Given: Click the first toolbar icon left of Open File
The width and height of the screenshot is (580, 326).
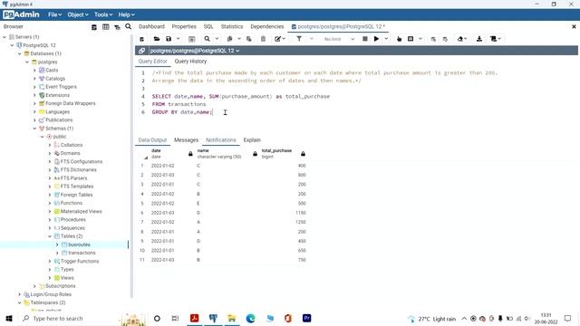Looking at the screenshot, I should pyautogui.click(x=142, y=39).
